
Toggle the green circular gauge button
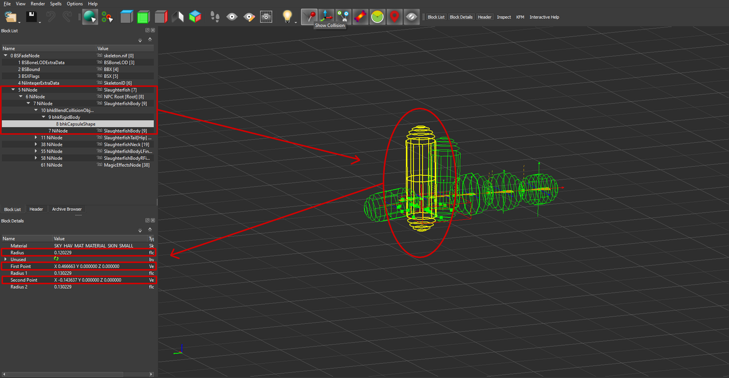pyautogui.click(x=377, y=17)
